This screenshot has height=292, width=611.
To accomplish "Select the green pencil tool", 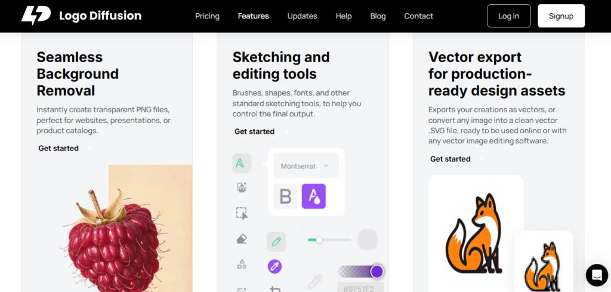I will [276, 242].
